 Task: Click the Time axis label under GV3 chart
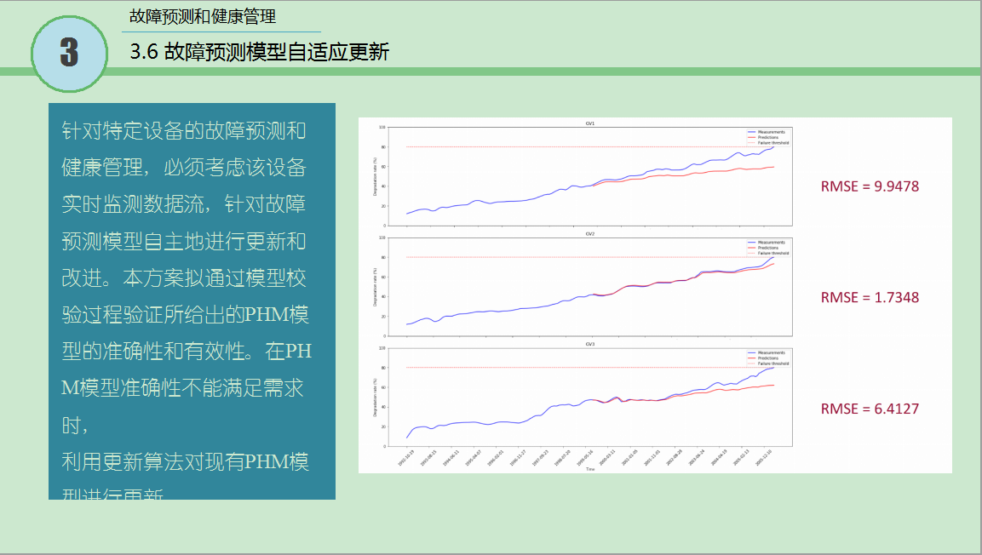[x=590, y=469]
